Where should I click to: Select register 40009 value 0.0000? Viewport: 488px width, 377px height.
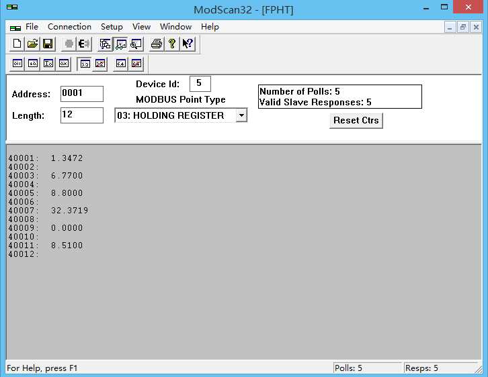click(67, 228)
